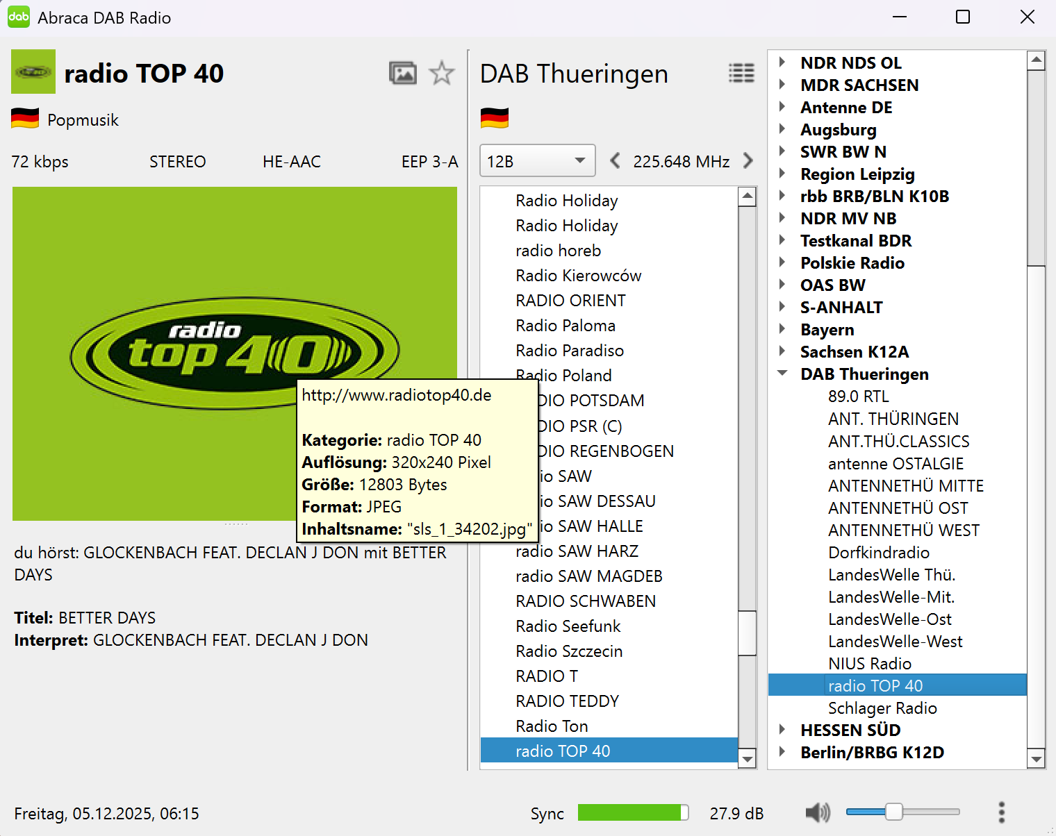This screenshot has height=836, width=1056.
Task: Mute audio with the speaker icon
Action: click(817, 812)
